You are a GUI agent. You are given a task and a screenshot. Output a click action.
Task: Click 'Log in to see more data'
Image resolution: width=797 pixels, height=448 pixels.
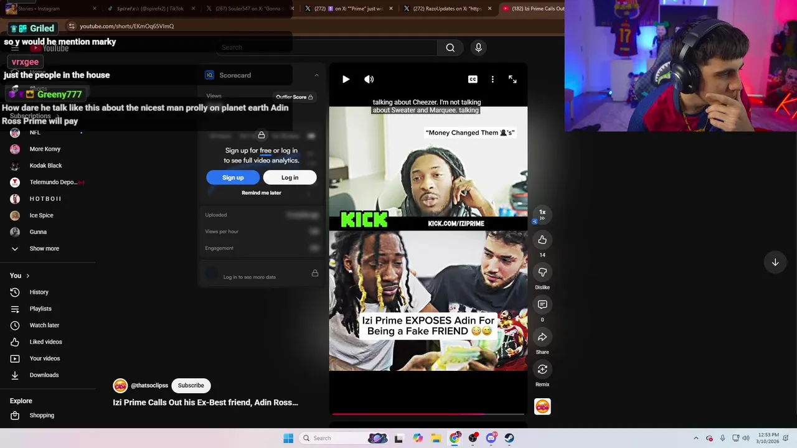249,277
